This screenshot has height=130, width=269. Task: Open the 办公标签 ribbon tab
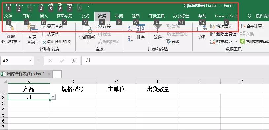click(181, 16)
